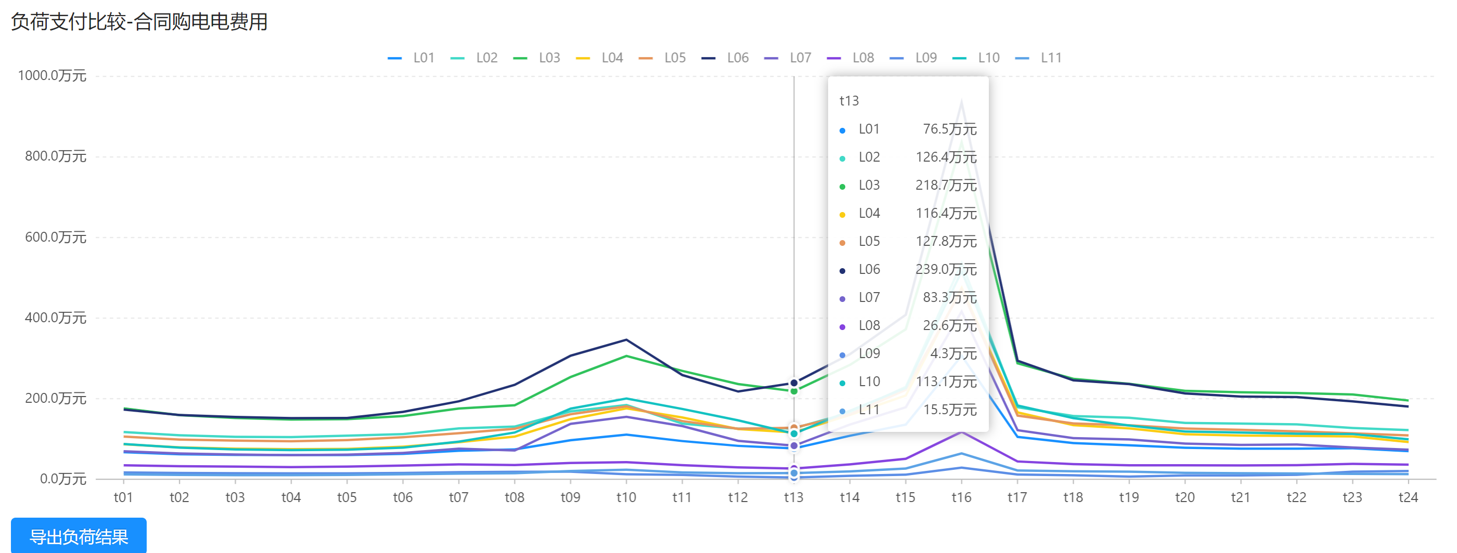This screenshot has height=553, width=1457.
Task: Click the t01 x-axis label
Action: 123,497
